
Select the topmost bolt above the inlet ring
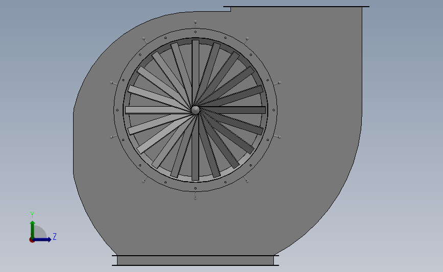(195, 23)
